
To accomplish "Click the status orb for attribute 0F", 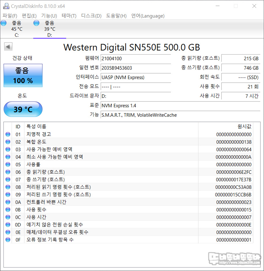I will tap(8, 240).
